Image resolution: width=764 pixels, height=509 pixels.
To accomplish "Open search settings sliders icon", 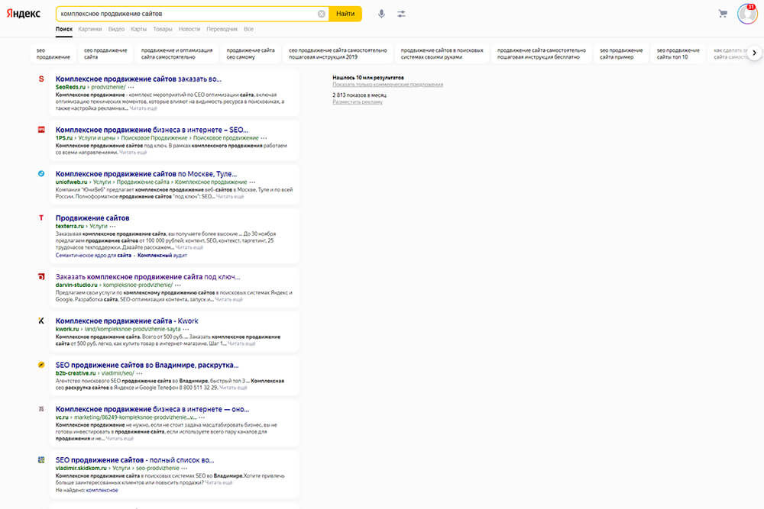I will click(402, 14).
